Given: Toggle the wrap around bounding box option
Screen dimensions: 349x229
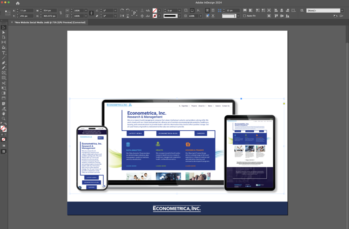Looking at the screenshot, I should click(x=213, y=11).
